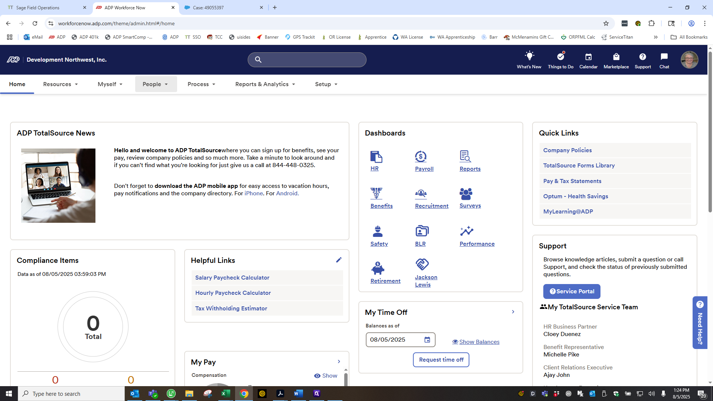713x401 pixels.
Task: Reload the page in Chrome
Action: [x=35, y=23]
